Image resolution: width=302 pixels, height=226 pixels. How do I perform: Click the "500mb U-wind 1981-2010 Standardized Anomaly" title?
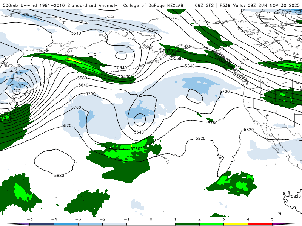[x=60, y=5]
